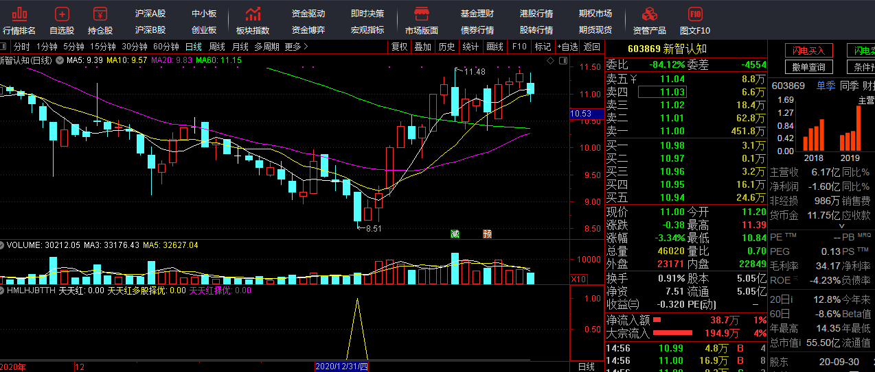Open 资金驱动 menu item

coord(308,14)
